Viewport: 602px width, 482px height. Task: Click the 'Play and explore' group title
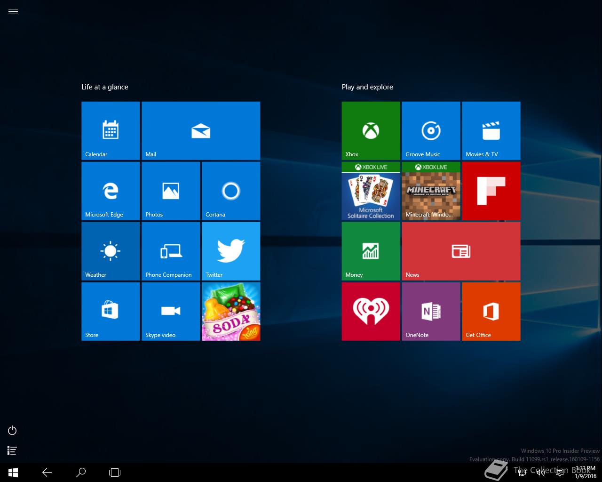click(367, 87)
